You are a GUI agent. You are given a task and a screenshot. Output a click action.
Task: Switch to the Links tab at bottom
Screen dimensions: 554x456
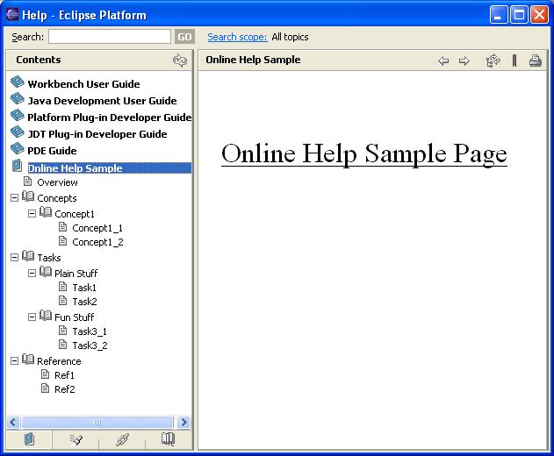pyautogui.click(x=122, y=439)
